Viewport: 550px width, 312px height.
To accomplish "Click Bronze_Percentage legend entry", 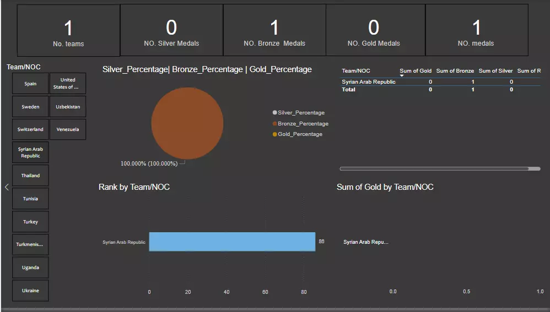I will coord(300,124).
